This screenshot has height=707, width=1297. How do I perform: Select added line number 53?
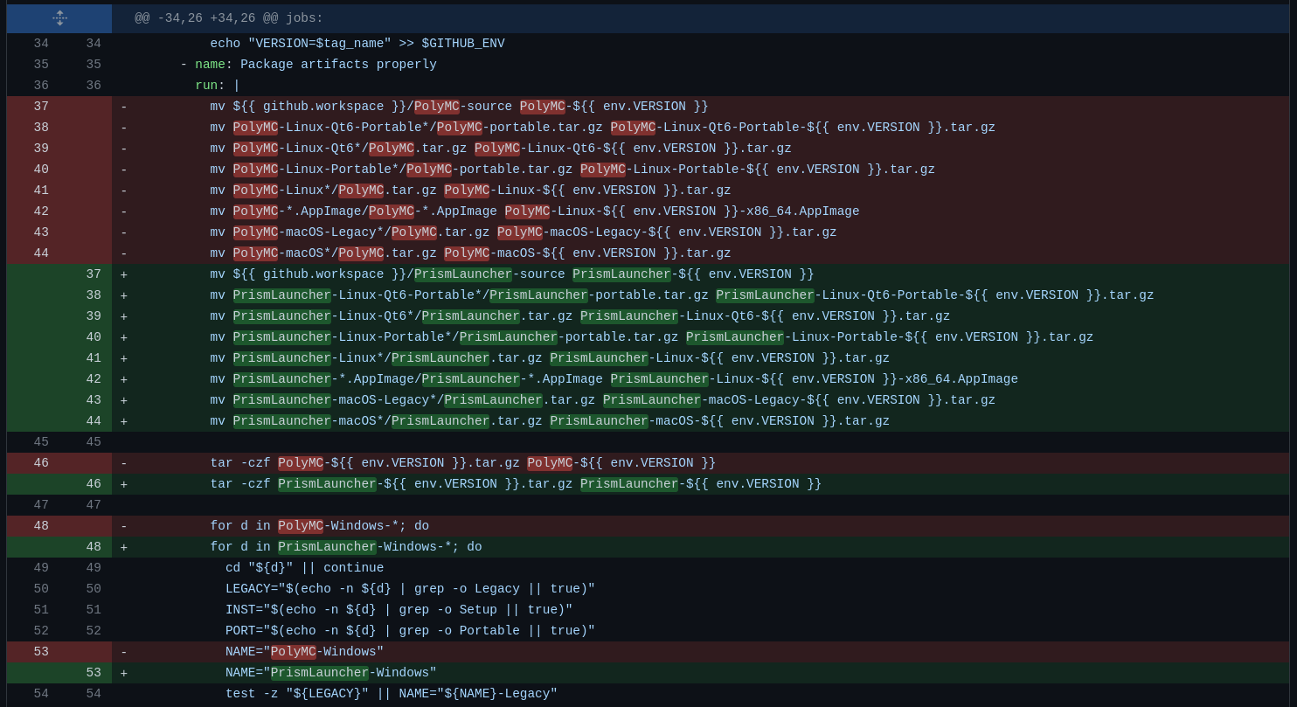coord(94,673)
